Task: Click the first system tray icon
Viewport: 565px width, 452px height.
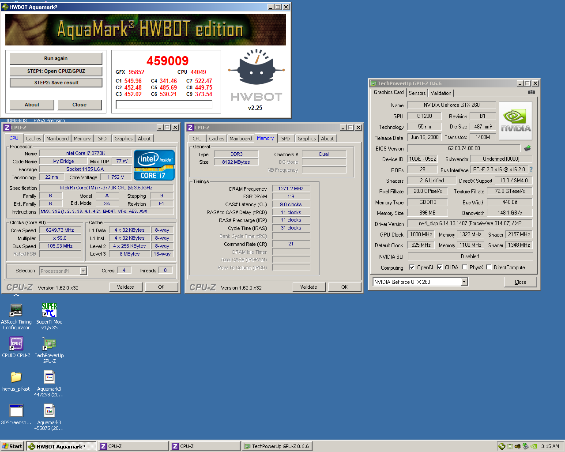Action: 502,446
